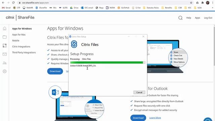Cancel the Citrix Files setup
The height and width of the screenshot is (121, 215).
pyautogui.click(x=139, y=92)
